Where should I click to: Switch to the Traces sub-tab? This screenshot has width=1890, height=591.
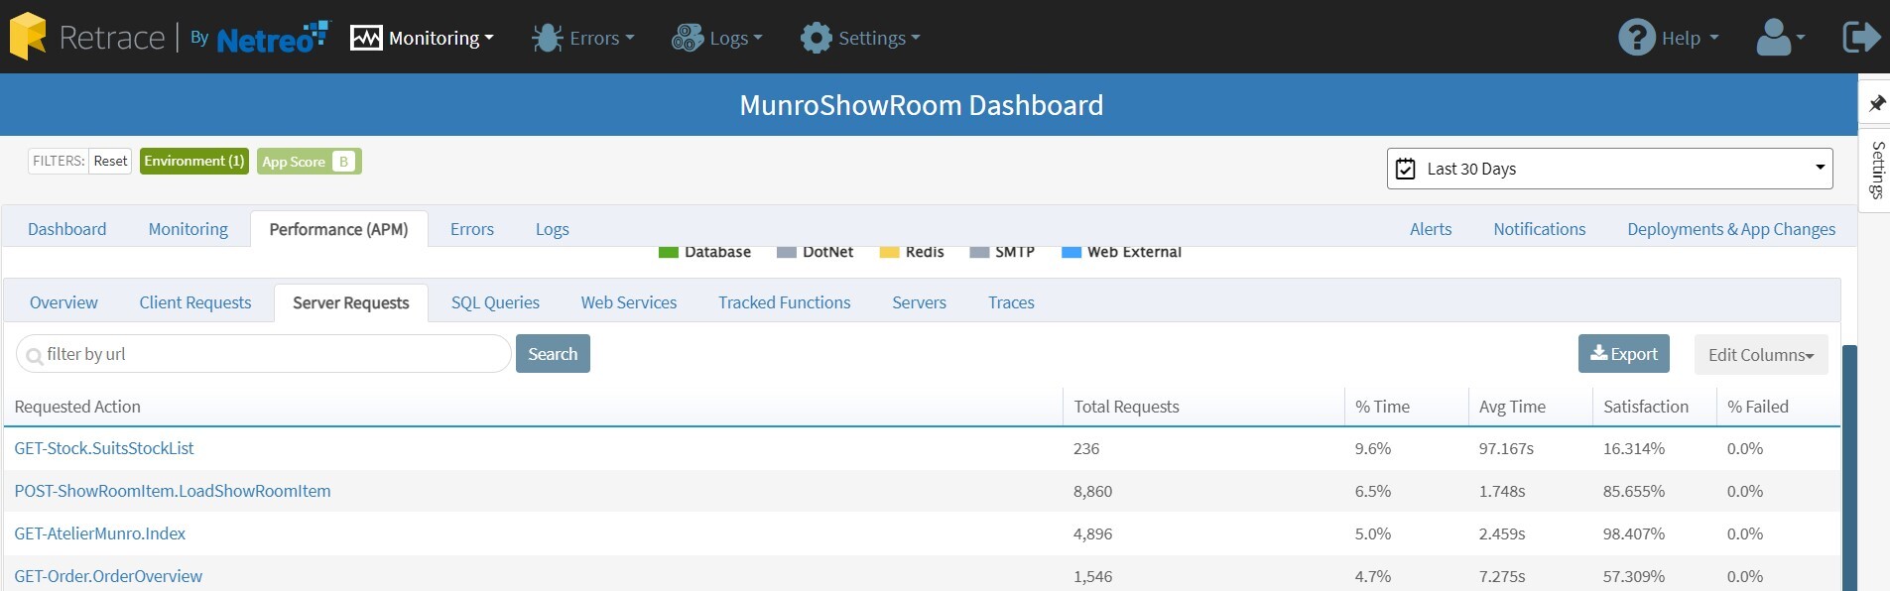[1011, 302]
